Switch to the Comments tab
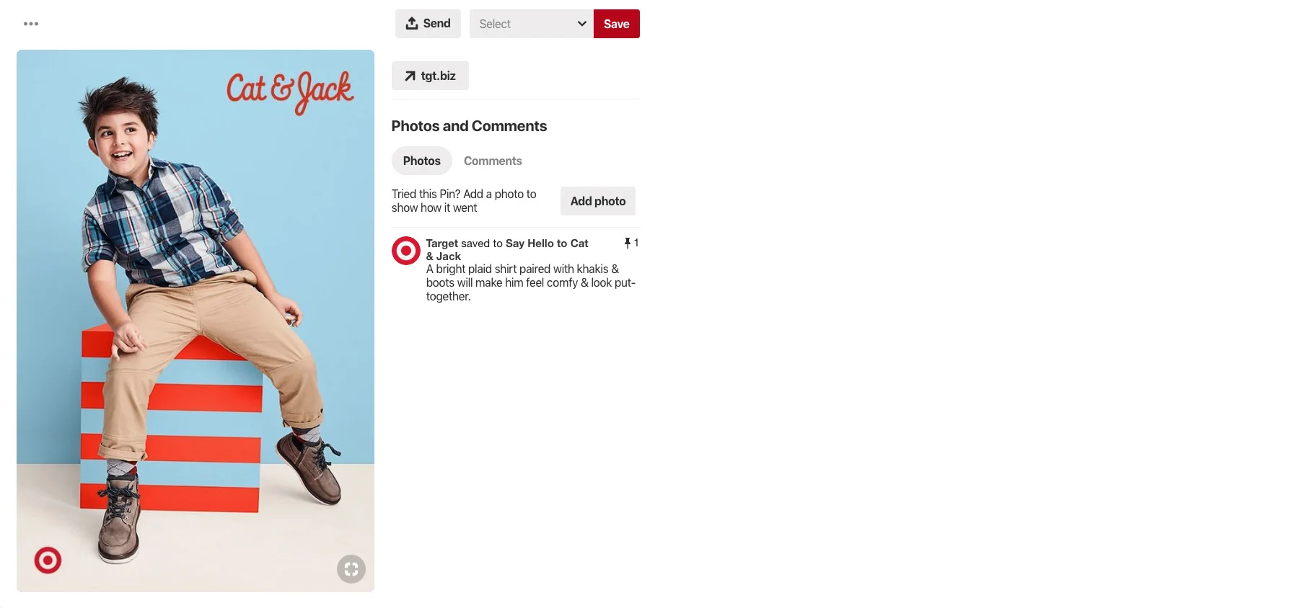The height and width of the screenshot is (608, 1305). [x=493, y=161]
